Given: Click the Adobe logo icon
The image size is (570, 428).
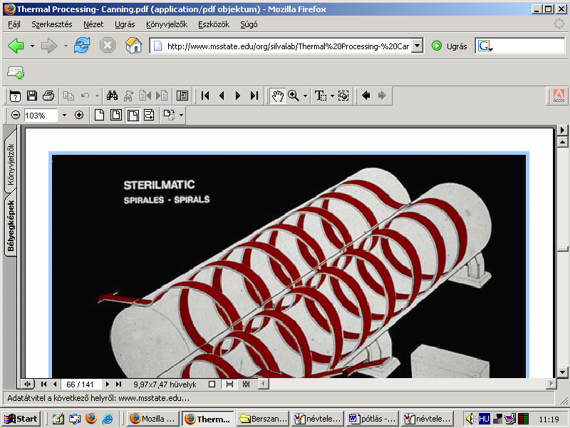Looking at the screenshot, I should pos(559,96).
